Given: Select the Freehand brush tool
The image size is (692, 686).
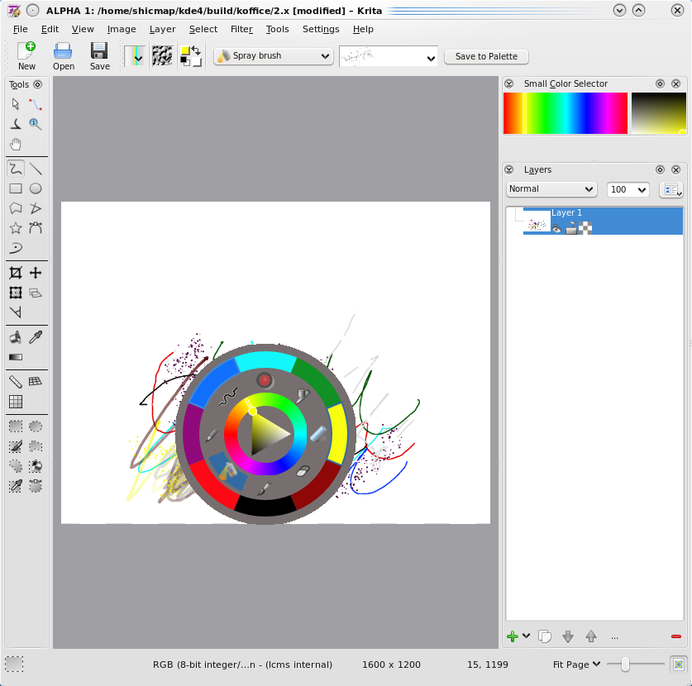Looking at the screenshot, I should click(15, 169).
